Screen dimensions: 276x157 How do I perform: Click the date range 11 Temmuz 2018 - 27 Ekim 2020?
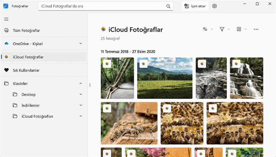pos(128,52)
